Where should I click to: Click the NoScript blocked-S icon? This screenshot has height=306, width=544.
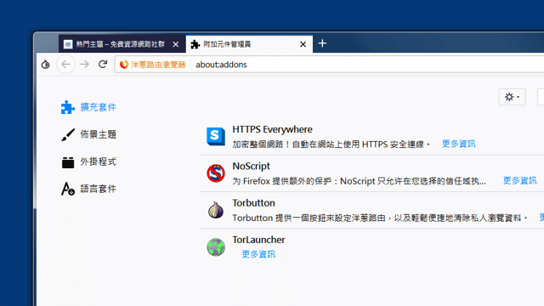pos(216,173)
